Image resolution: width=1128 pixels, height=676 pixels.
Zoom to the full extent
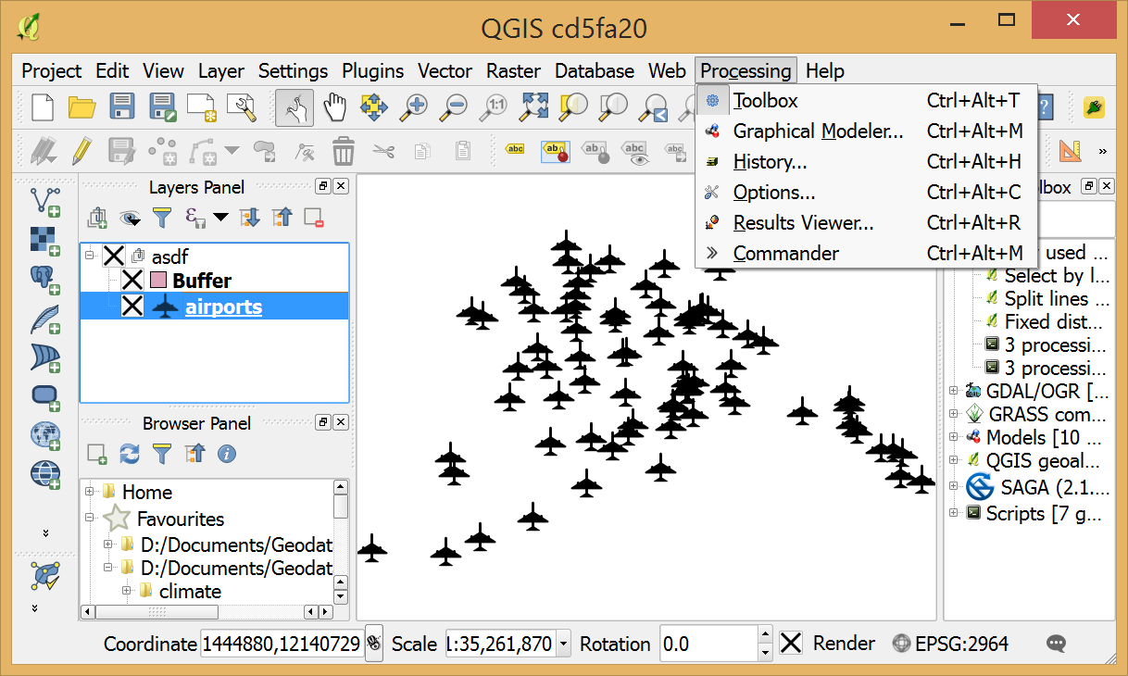(x=533, y=107)
